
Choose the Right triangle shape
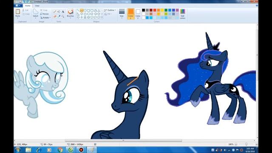click(x=78, y=14)
